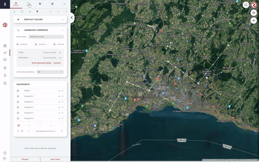
Task: Open the R tab in top bar
Action: (40, 4)
